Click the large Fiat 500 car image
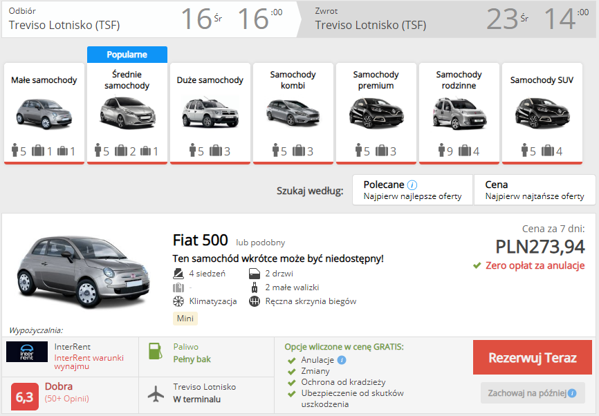The width and height of the screenshot is (599, 416). [83, 272]
